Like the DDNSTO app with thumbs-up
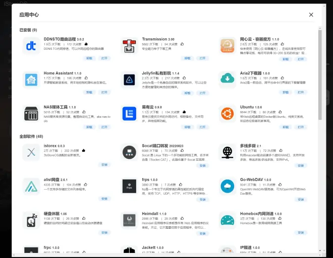333x258 pixels. (86, 44)
